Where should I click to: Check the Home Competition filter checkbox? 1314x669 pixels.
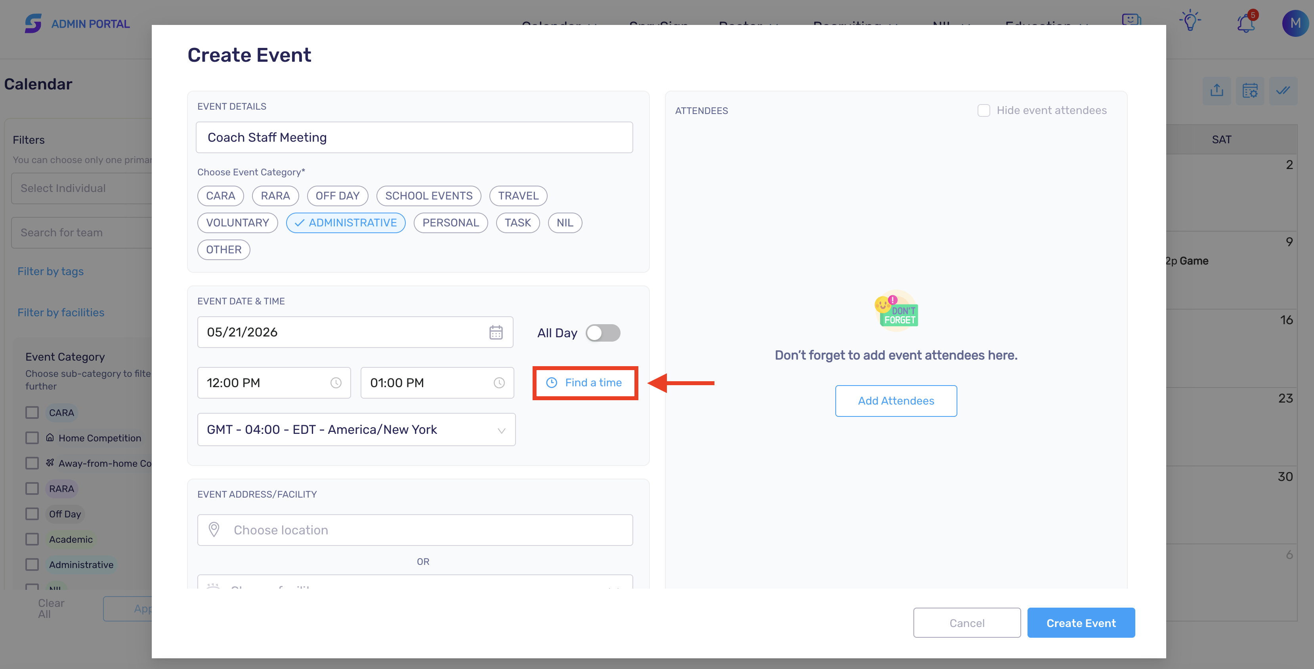32,438
